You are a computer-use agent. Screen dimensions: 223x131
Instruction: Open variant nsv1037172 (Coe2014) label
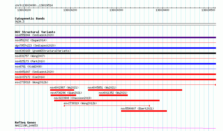[30, 77]
